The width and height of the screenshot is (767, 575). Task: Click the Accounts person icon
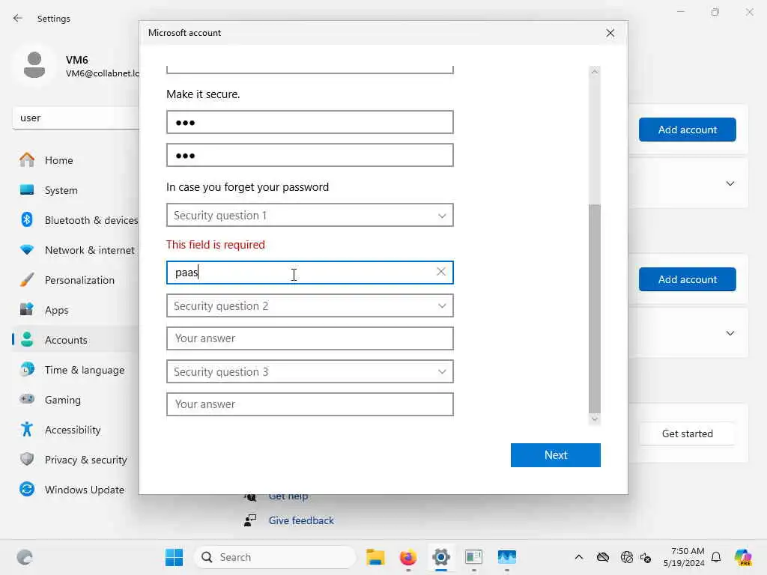click(27, 339)
